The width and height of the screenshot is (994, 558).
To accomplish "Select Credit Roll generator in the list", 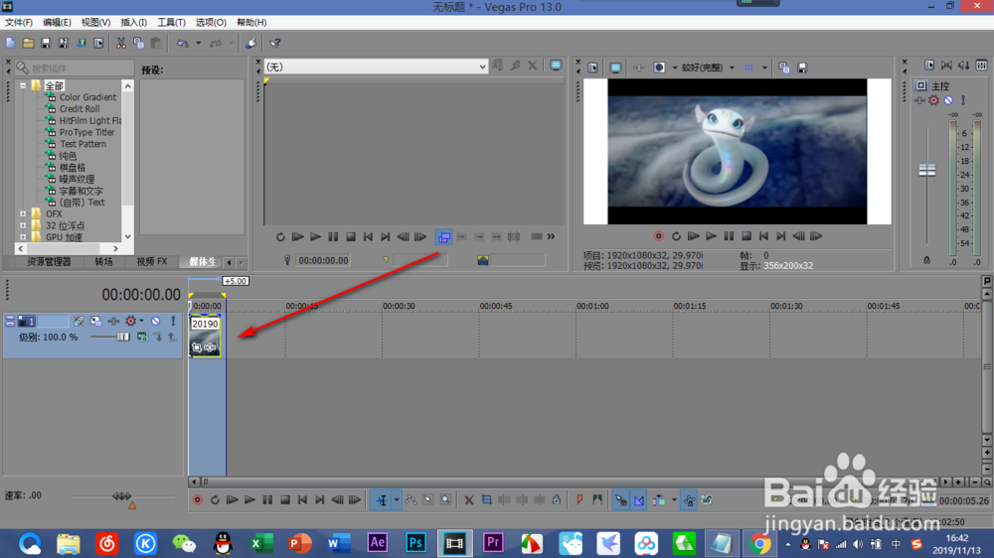I will click(80, 109).
